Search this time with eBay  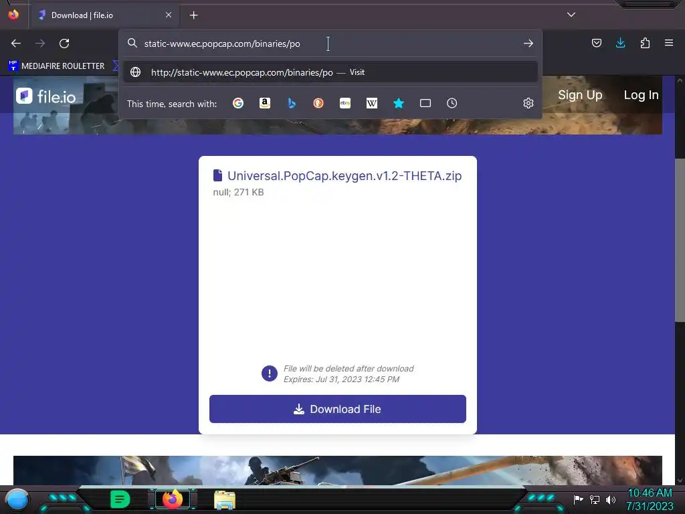[345, 103]
